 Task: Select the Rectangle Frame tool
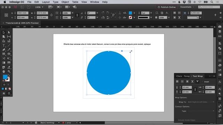tap(4, 54)
